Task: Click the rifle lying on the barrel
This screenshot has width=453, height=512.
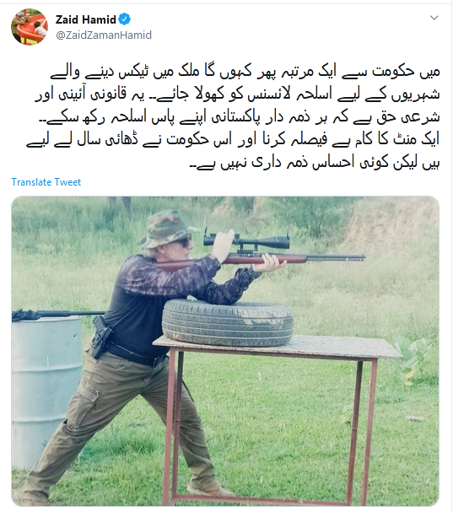Action: 57,315
